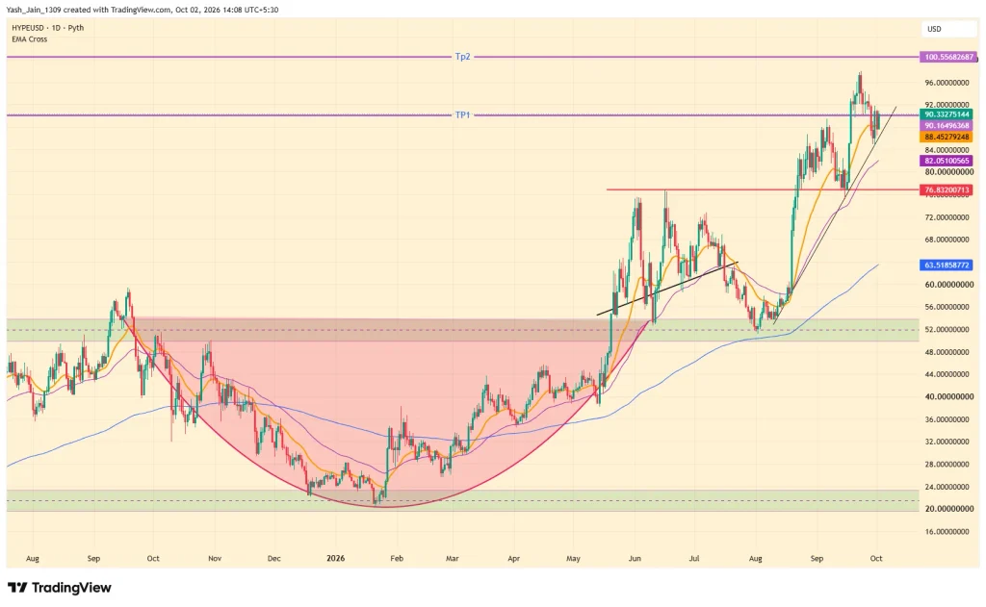This screenshot has height=607, width=986.
Task: Click the May label on the time axis
Action: 573,558
